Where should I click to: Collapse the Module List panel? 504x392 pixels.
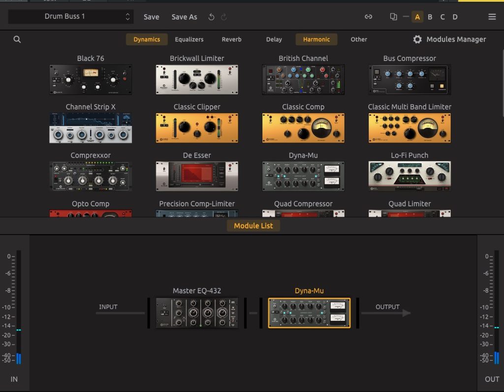pyautogui.click(x=253, y=226)
